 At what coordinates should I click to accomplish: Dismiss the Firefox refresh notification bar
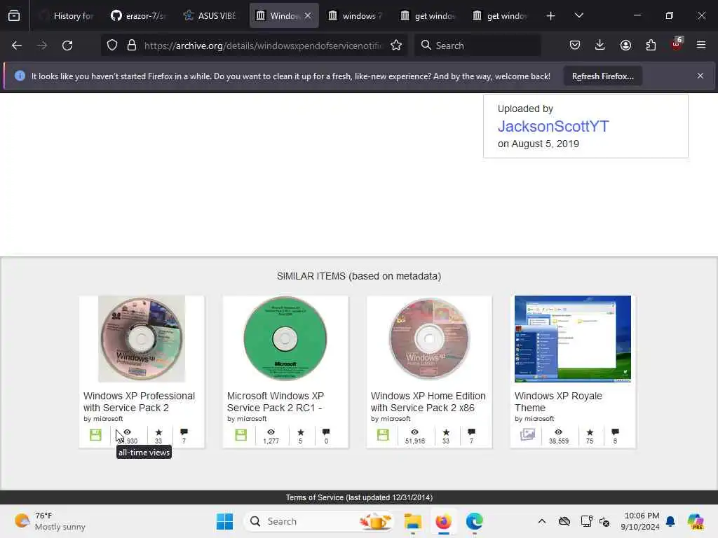click(x=700, y=76)
